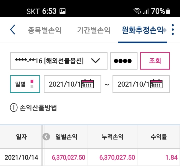Tap the start date field 2021/10/14
The image size is (180, 167).
pos(72,84)
